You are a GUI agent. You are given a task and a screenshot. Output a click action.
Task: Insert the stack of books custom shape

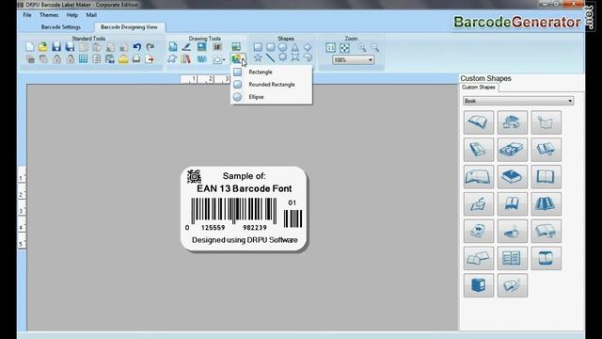click(512, 122)
